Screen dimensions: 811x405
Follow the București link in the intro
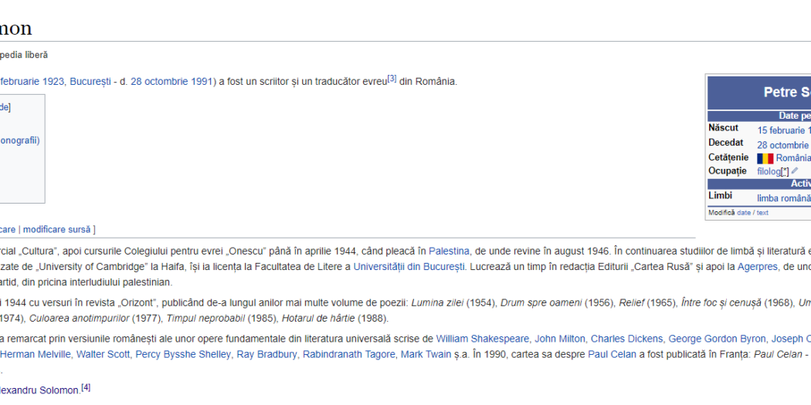click(x=90, y=81)
